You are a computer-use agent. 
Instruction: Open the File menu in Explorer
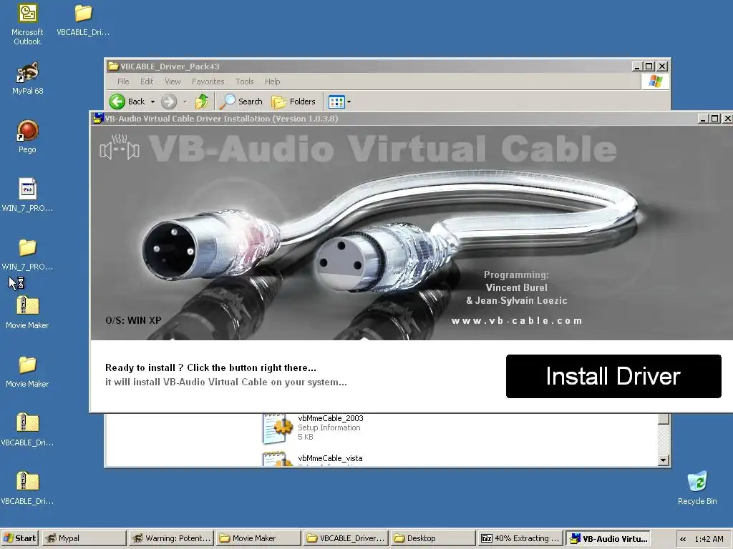123,81
